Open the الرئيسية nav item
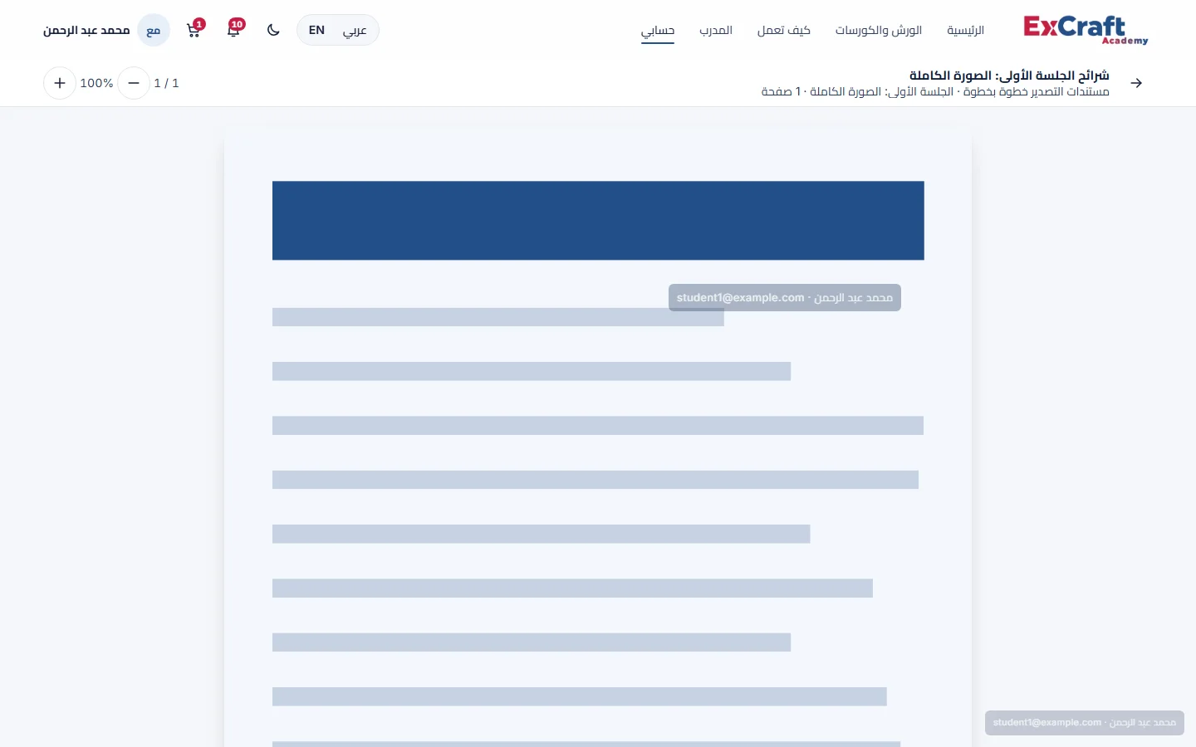Screen dimensions: 1196x747 pyautogui.click(x=966, y=30)
